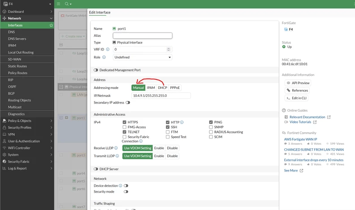Click the info icon beside Device detection
Image resolution: width=355 pixels, height=210 pixels.
pos(121,185)
